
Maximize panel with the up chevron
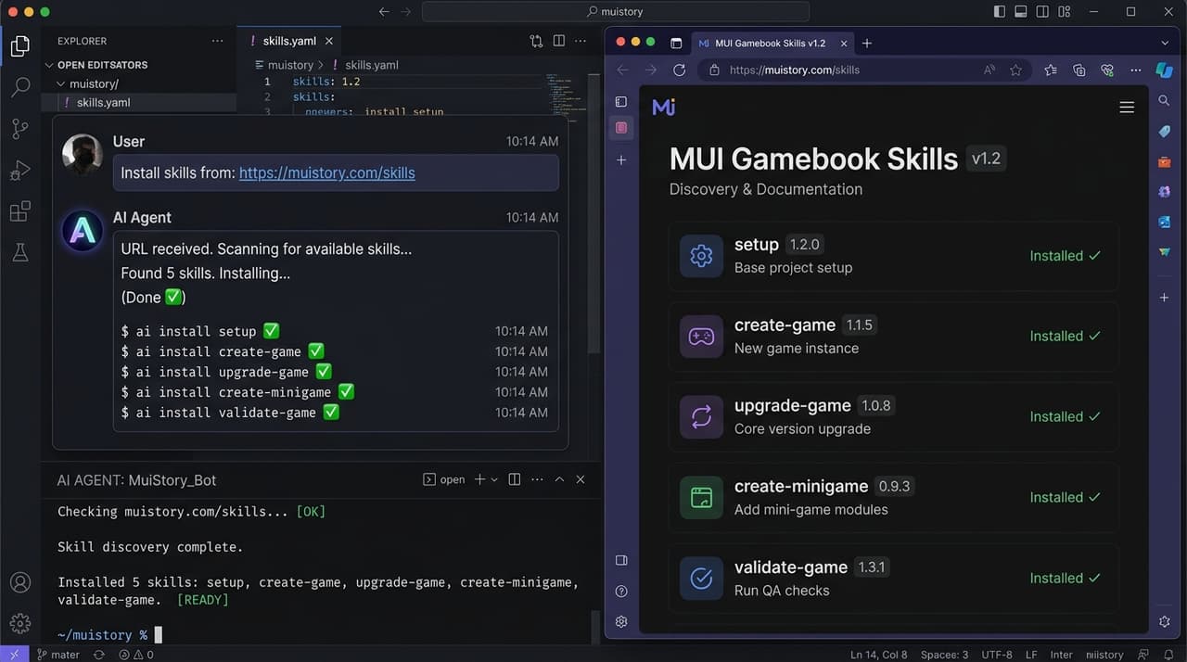pyautogui.click(x=559, y=479)
